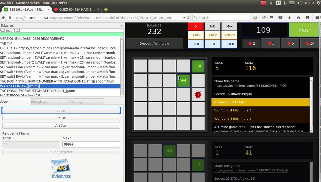
Task: Open the URL bar history dropdown arrow
Action: (x=184, y=18)
